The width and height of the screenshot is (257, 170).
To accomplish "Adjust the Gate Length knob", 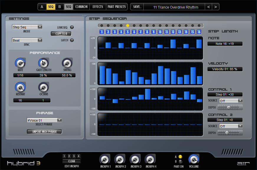I will point(43,63).
